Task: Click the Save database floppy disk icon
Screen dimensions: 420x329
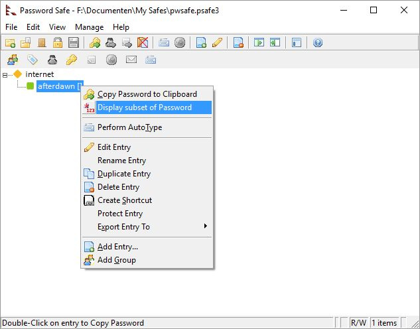Action: 74,43
